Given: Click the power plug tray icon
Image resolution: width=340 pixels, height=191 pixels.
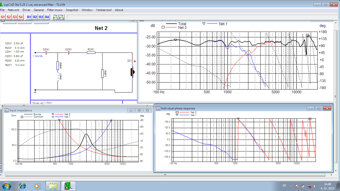Looking at the screenshot, I should tap(303, 186).
